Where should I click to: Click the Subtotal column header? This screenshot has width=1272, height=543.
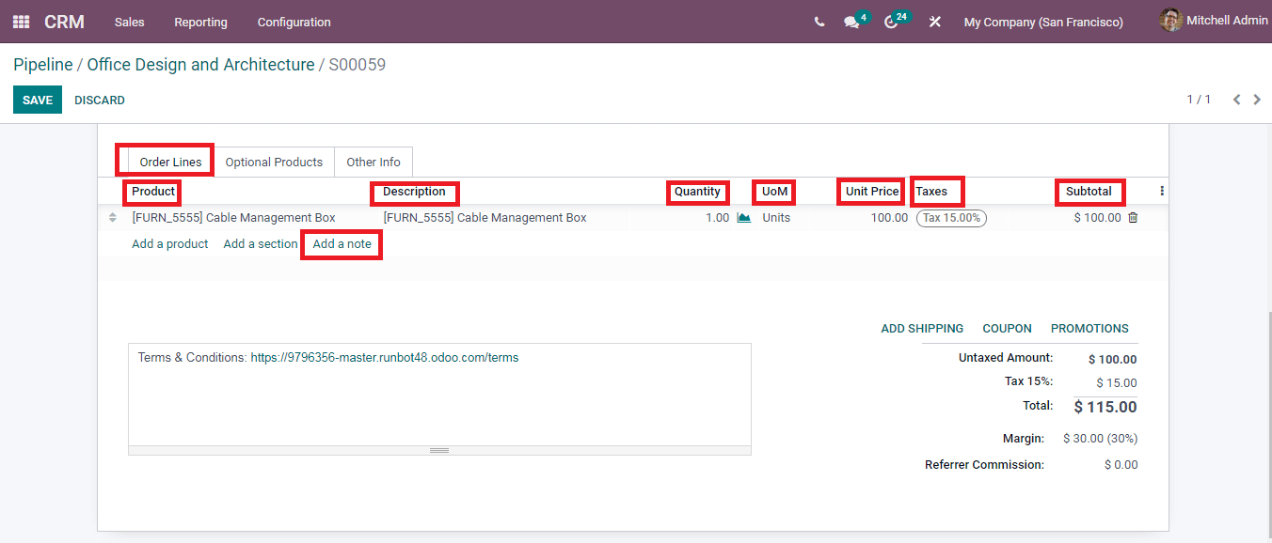click(x=1089, y=192)
